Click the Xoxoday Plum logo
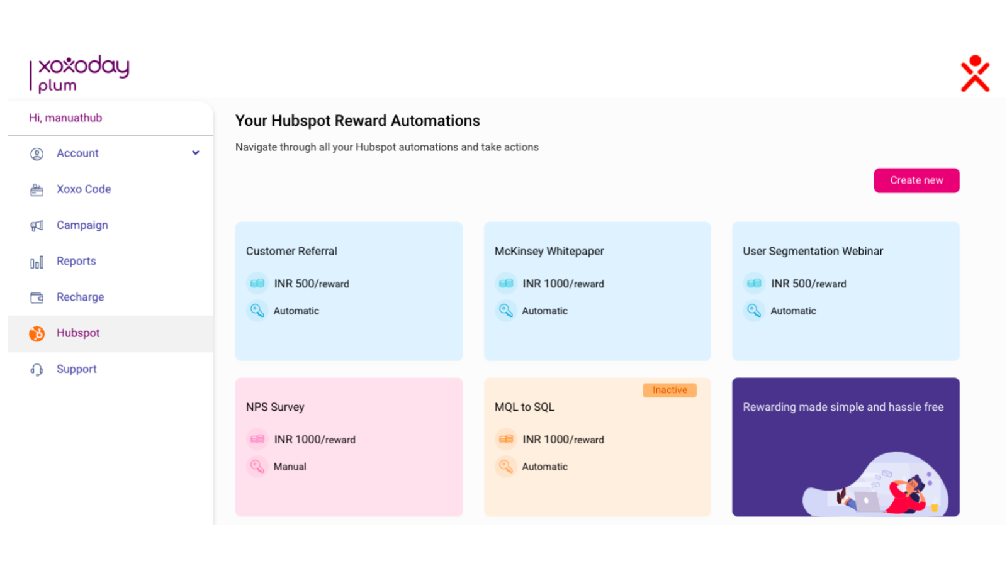The width and height of the screenshot is (1007, 566). (x=79, y=74)
